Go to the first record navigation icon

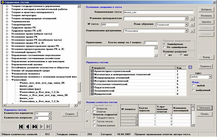click(x=21, y=127)
